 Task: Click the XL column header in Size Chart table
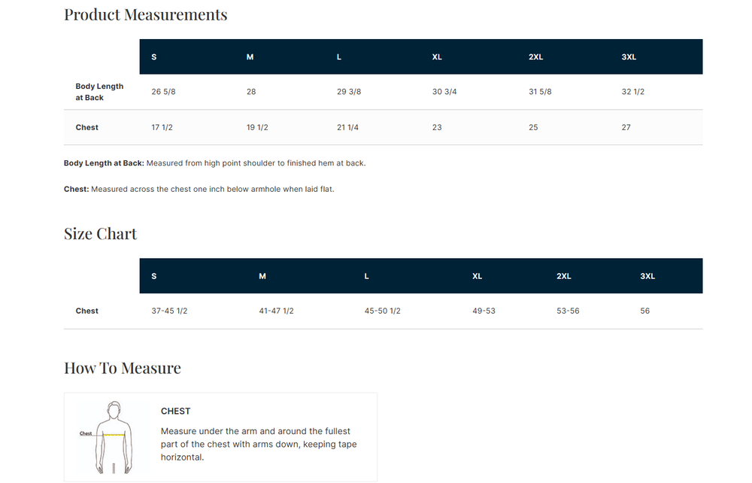point(477,276)
